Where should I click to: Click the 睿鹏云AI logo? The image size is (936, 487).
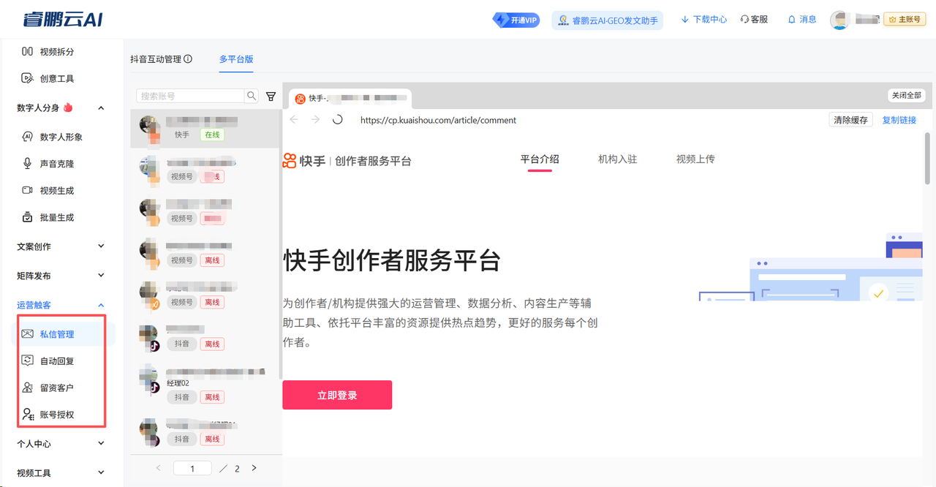click(x=62, y=19)
